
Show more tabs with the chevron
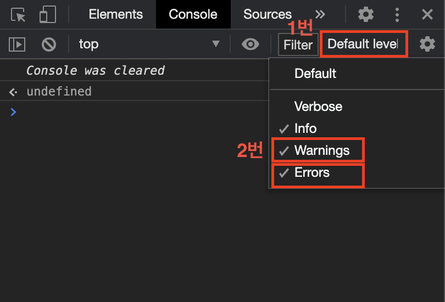(x=320, y=15)
